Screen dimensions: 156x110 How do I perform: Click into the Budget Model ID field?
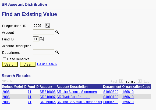coord(39,25)
